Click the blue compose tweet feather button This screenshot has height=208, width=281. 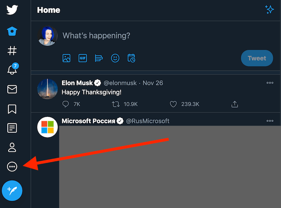pyautogui.click(x=12, y=191)
